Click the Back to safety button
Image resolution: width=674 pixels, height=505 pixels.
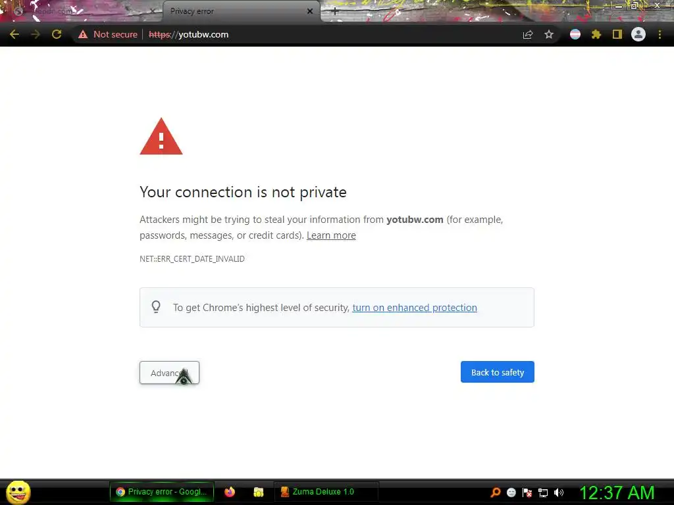[x=498, y=372]
